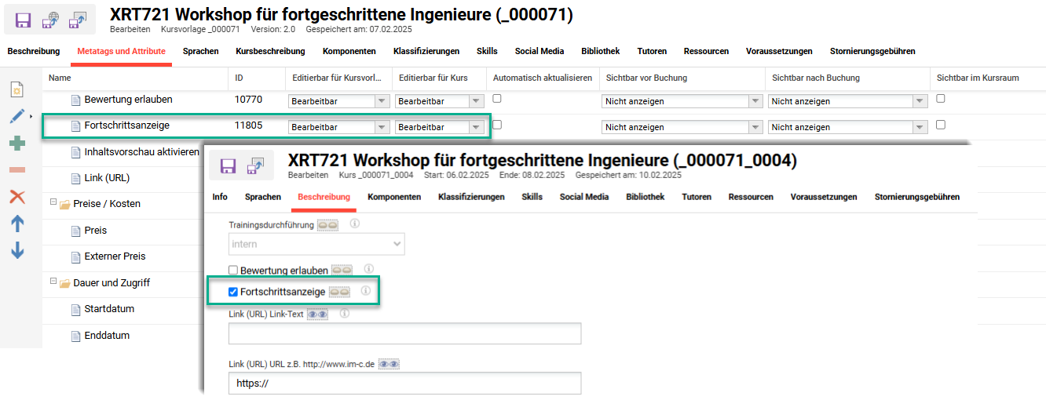The width and height of the screenshot is (1046, 400).
Task: Uncheck the Fortschrittsanzeige checkbox in the course
Action: [x=232, y=292]
